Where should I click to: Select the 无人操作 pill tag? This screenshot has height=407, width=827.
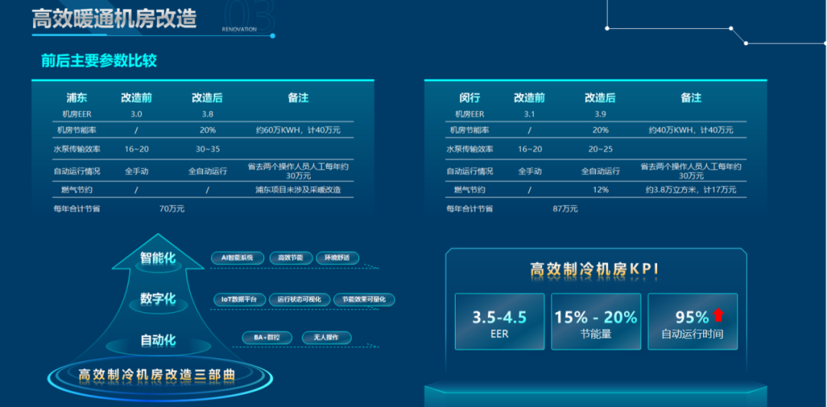[x=326, y=338]
